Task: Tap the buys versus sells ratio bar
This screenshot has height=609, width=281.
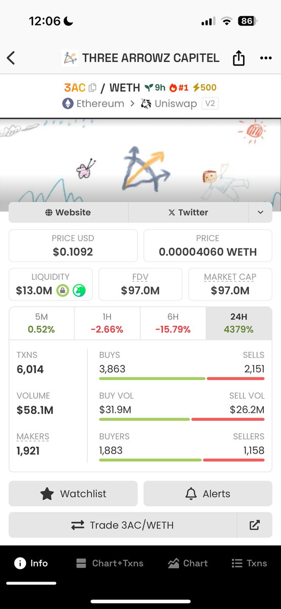Action: [x=182, y=379]
